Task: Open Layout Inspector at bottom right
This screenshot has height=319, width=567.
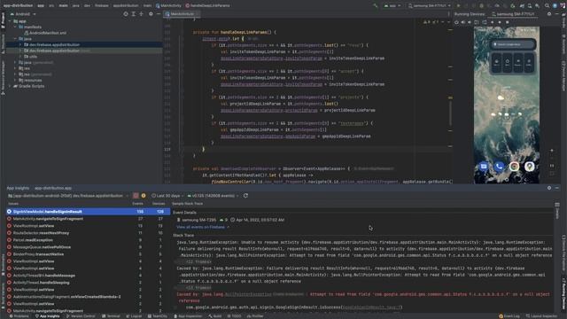Action: pos(541,316)
